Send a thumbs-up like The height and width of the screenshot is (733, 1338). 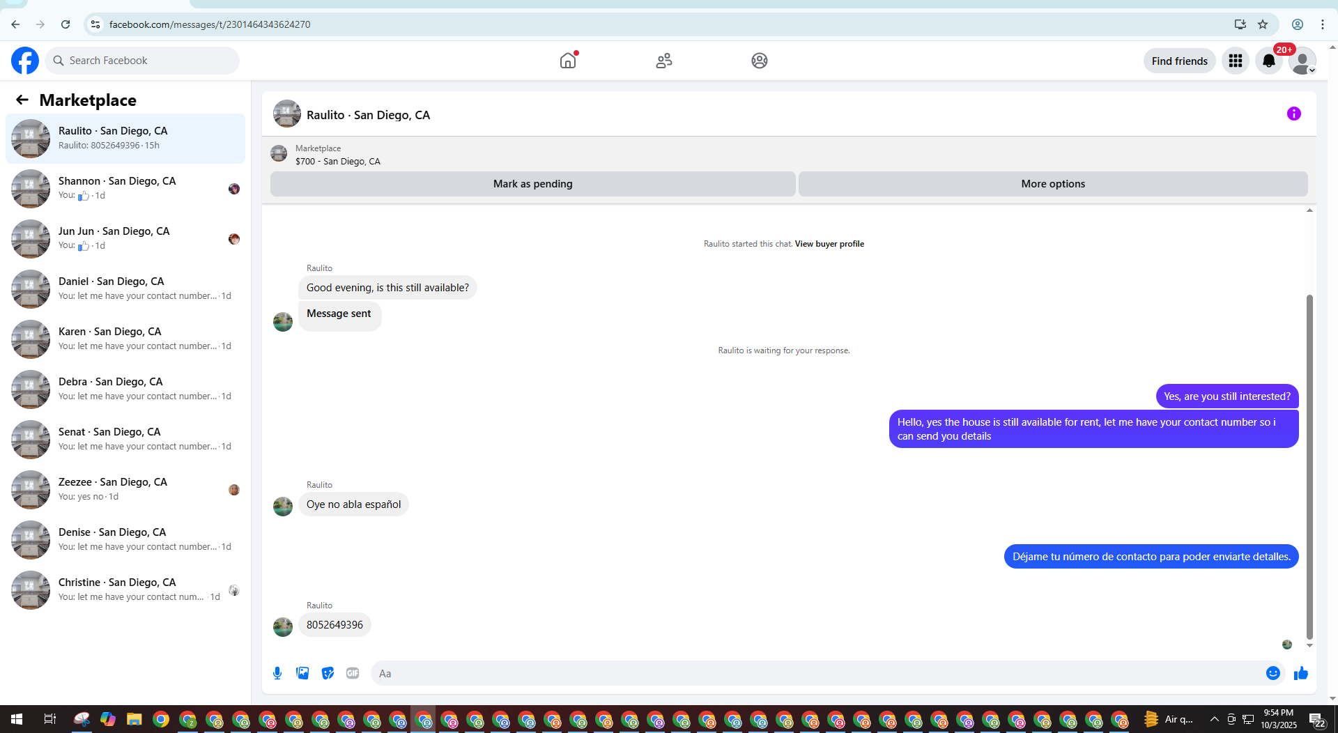pyautogui.click(x=1301, y=673)
